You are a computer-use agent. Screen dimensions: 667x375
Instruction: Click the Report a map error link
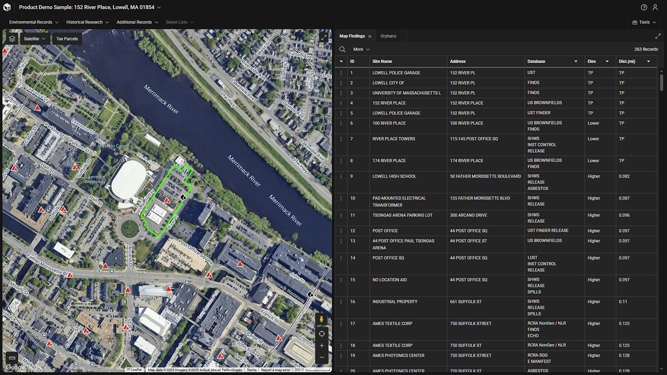pos(275,370)
